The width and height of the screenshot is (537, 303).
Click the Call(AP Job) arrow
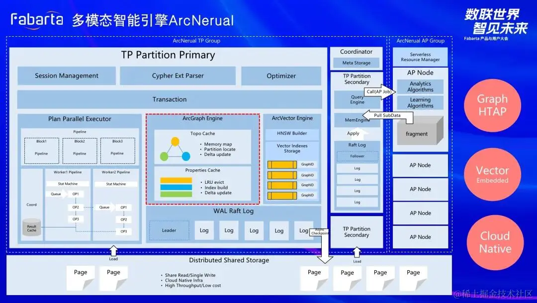tap(380, 92)
